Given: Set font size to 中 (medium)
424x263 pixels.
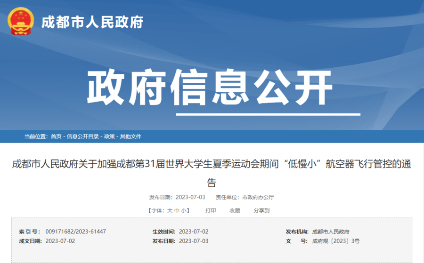Looking at the screenshot, I should coord(177,211).
